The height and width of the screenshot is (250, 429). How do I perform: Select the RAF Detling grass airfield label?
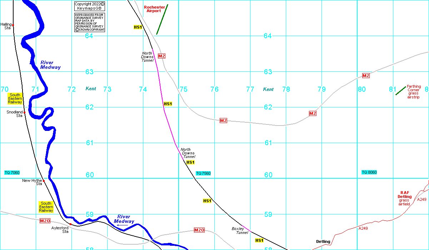[404, 198]
